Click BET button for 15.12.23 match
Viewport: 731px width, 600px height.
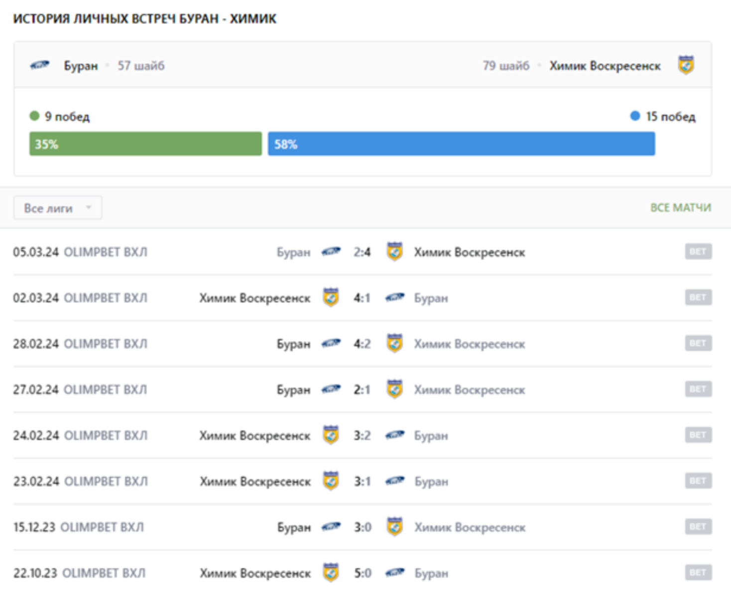point(698,527)
